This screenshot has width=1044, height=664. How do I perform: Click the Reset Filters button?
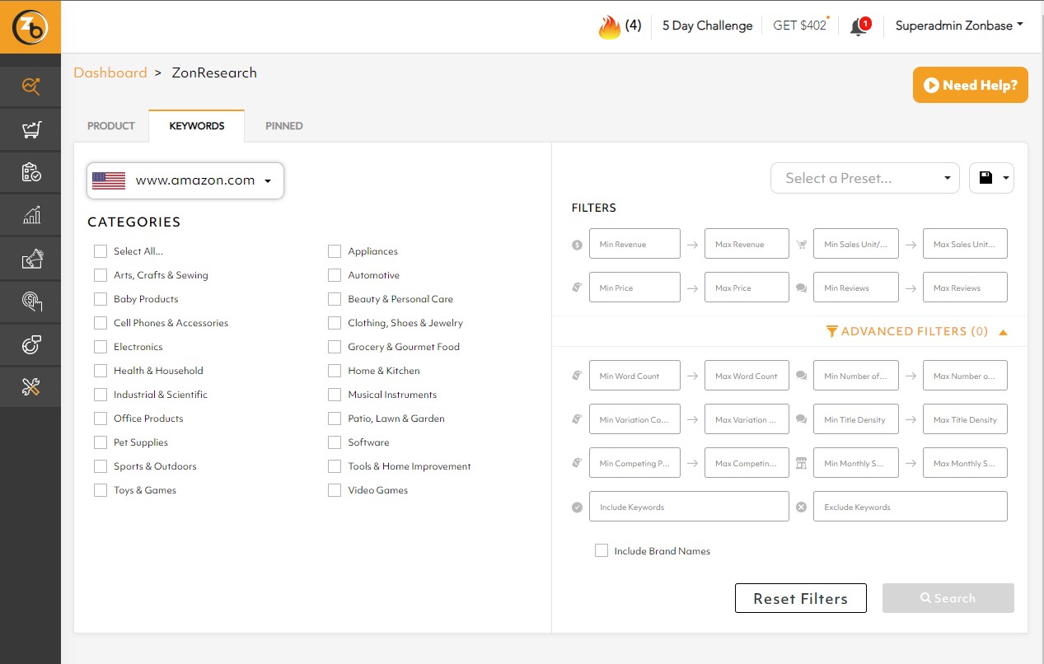(x=800, y=598)
